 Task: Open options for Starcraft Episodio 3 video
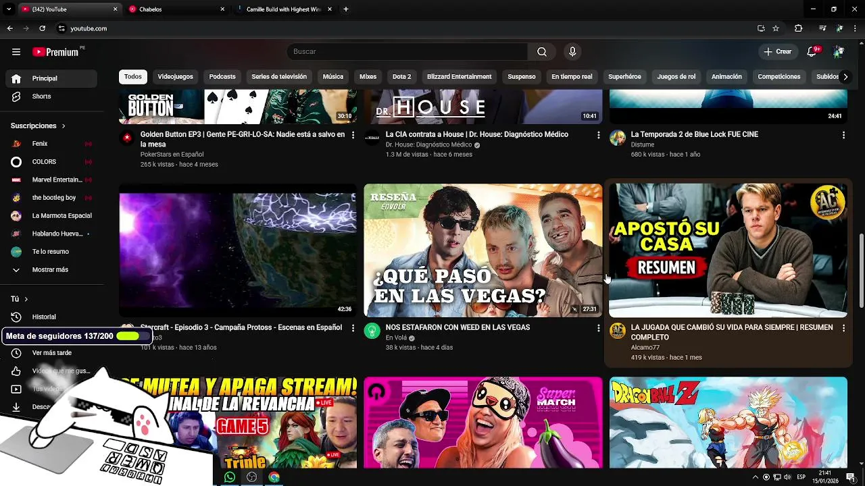click(x=353, y=328)
